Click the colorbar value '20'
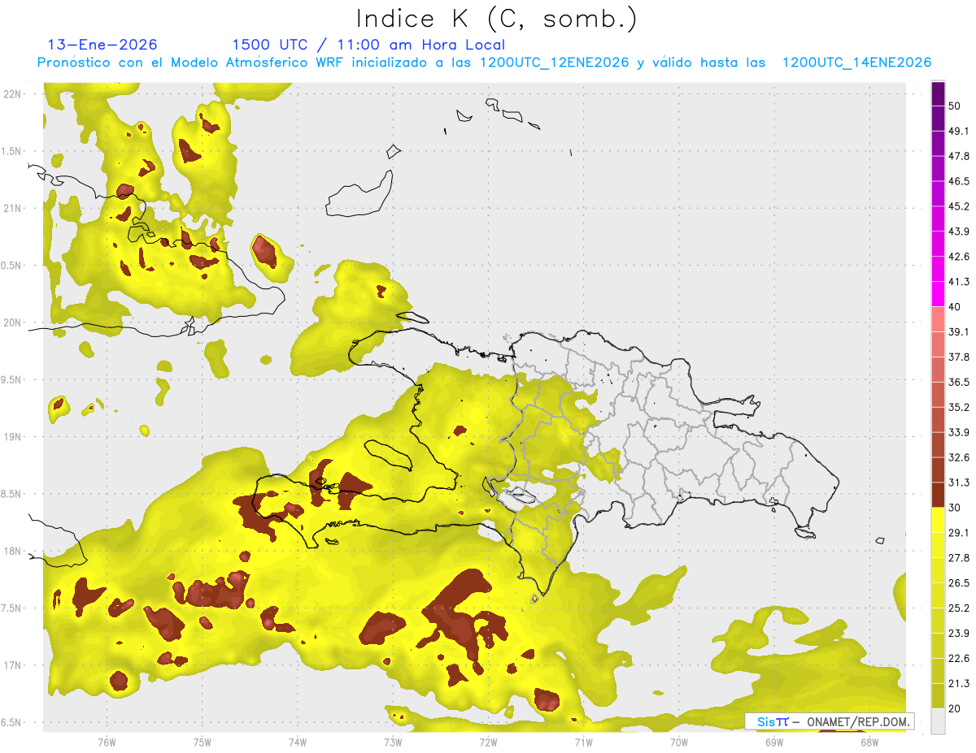The width and height of the screenshot is (976, 753). point(956,708)
